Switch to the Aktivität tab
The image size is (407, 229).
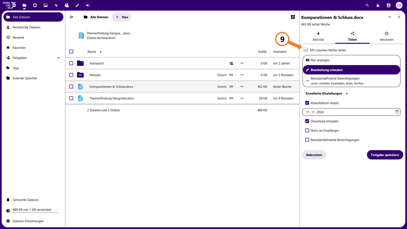point(318,37)
